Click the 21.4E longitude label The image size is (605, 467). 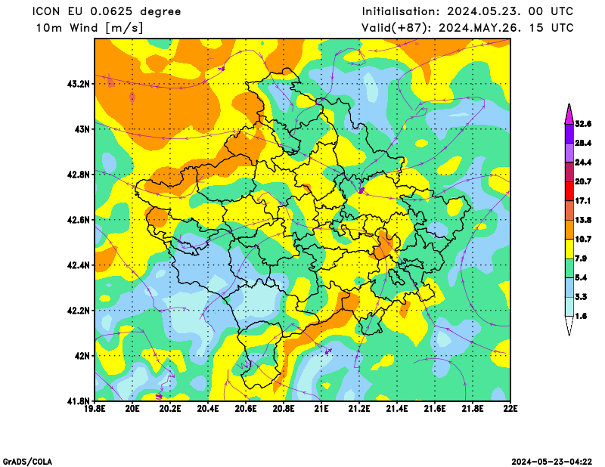click(x=397, y=408)
